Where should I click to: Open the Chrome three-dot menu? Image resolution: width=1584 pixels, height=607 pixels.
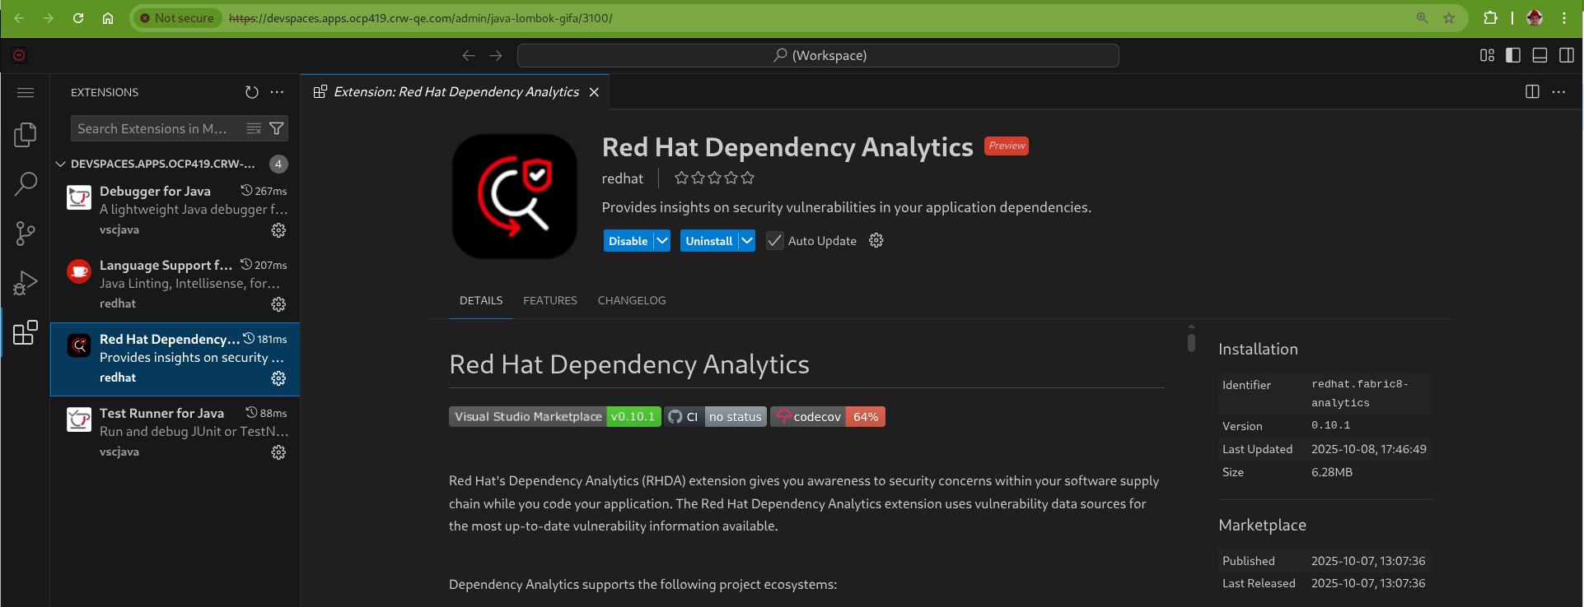click(x=1564, y=18)
